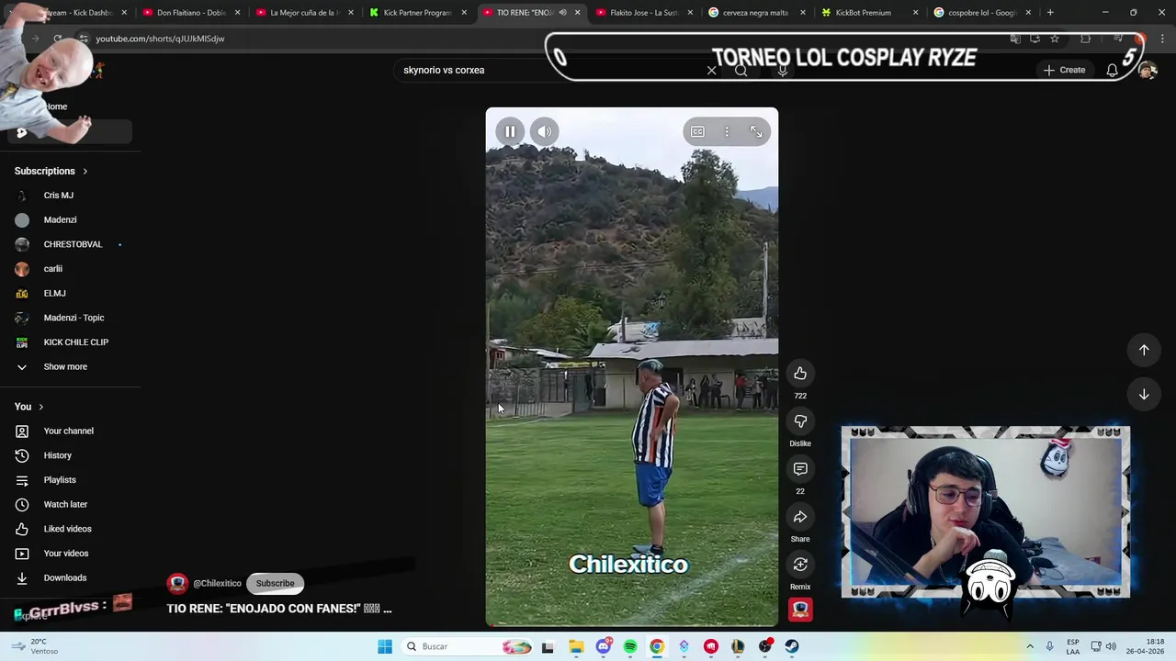
Task: Click the taskbar Buscar search box
Action: [469, 646]
